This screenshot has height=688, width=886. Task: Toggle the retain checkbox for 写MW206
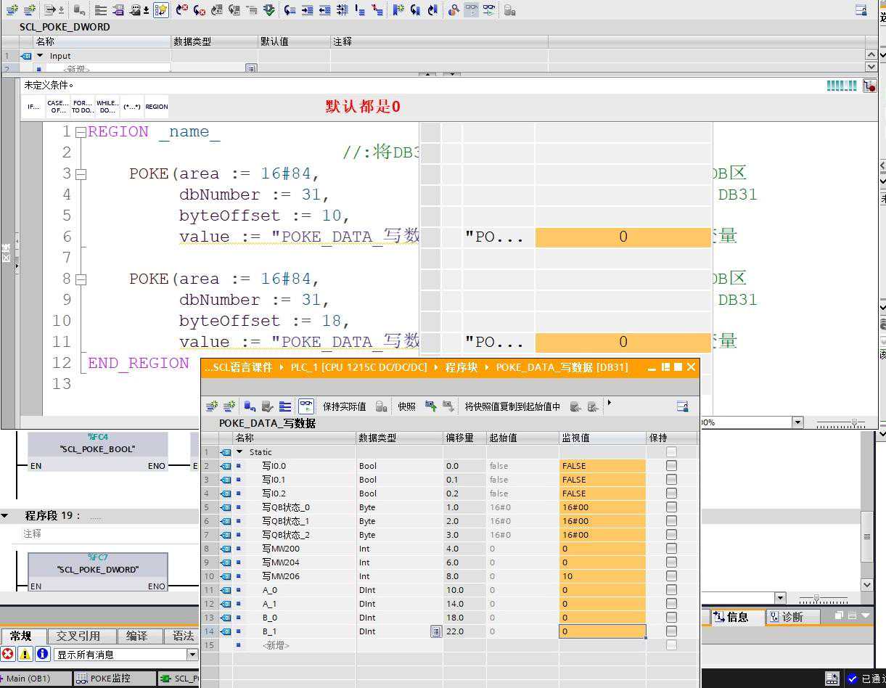671,576
